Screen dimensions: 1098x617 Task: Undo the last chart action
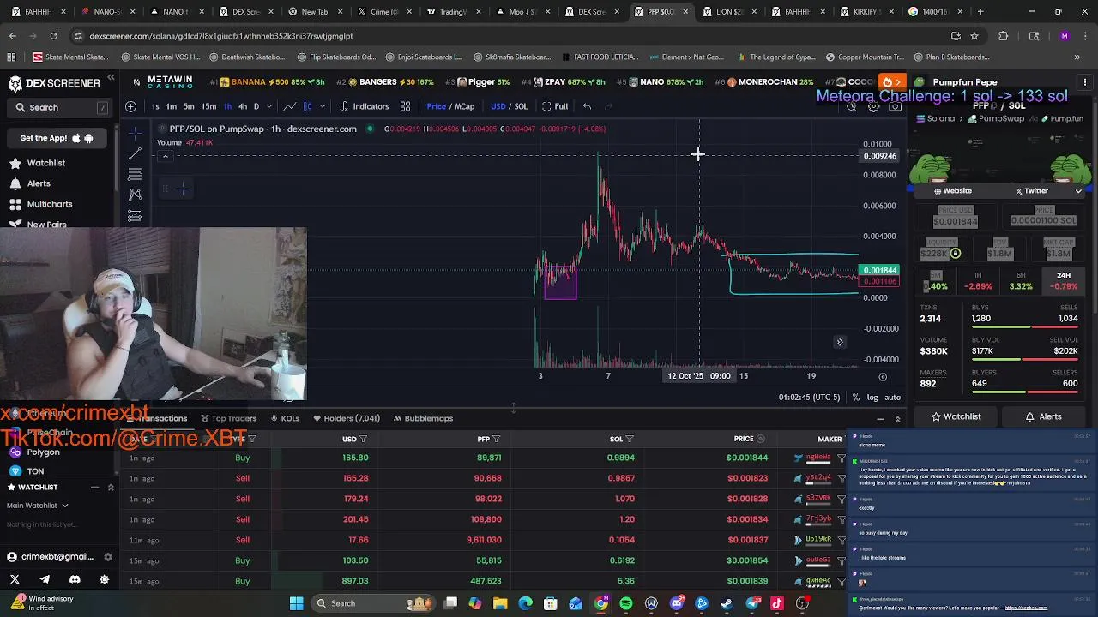[587, 106]
